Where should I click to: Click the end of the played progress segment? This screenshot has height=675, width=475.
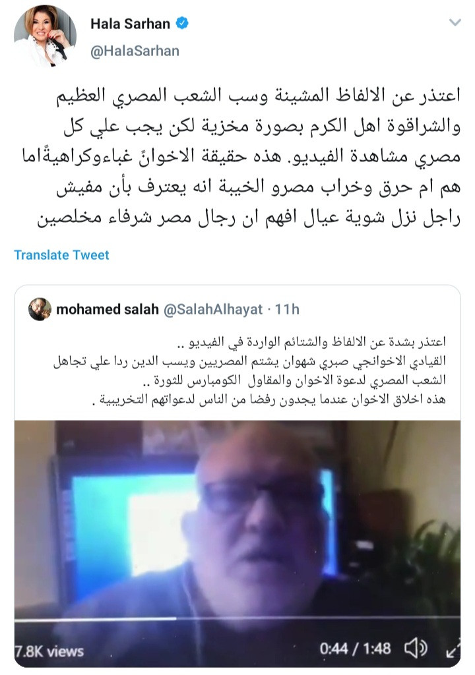(x=176, y=619)
